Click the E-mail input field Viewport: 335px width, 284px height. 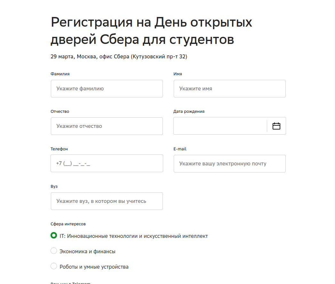(x=229, y=163)
